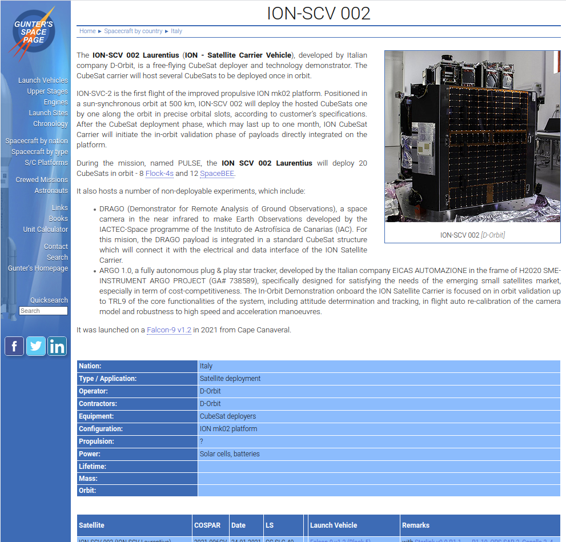Open S/C Platforms in the sidebar
The height and width of the screenshot is (542, 566).
point(46,162)
